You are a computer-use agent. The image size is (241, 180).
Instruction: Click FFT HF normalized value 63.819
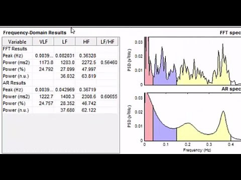click(89, 76)
